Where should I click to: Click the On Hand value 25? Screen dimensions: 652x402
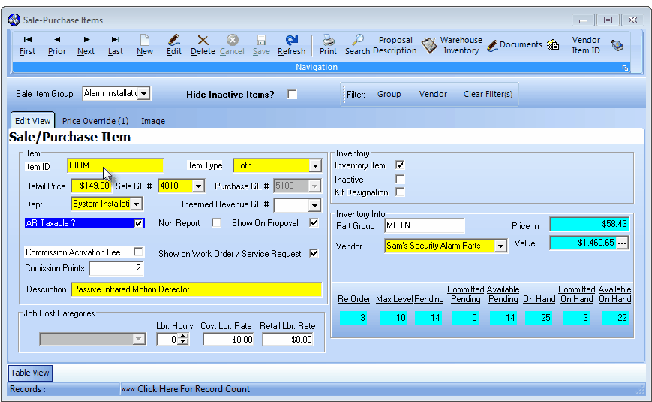(539, 318)
